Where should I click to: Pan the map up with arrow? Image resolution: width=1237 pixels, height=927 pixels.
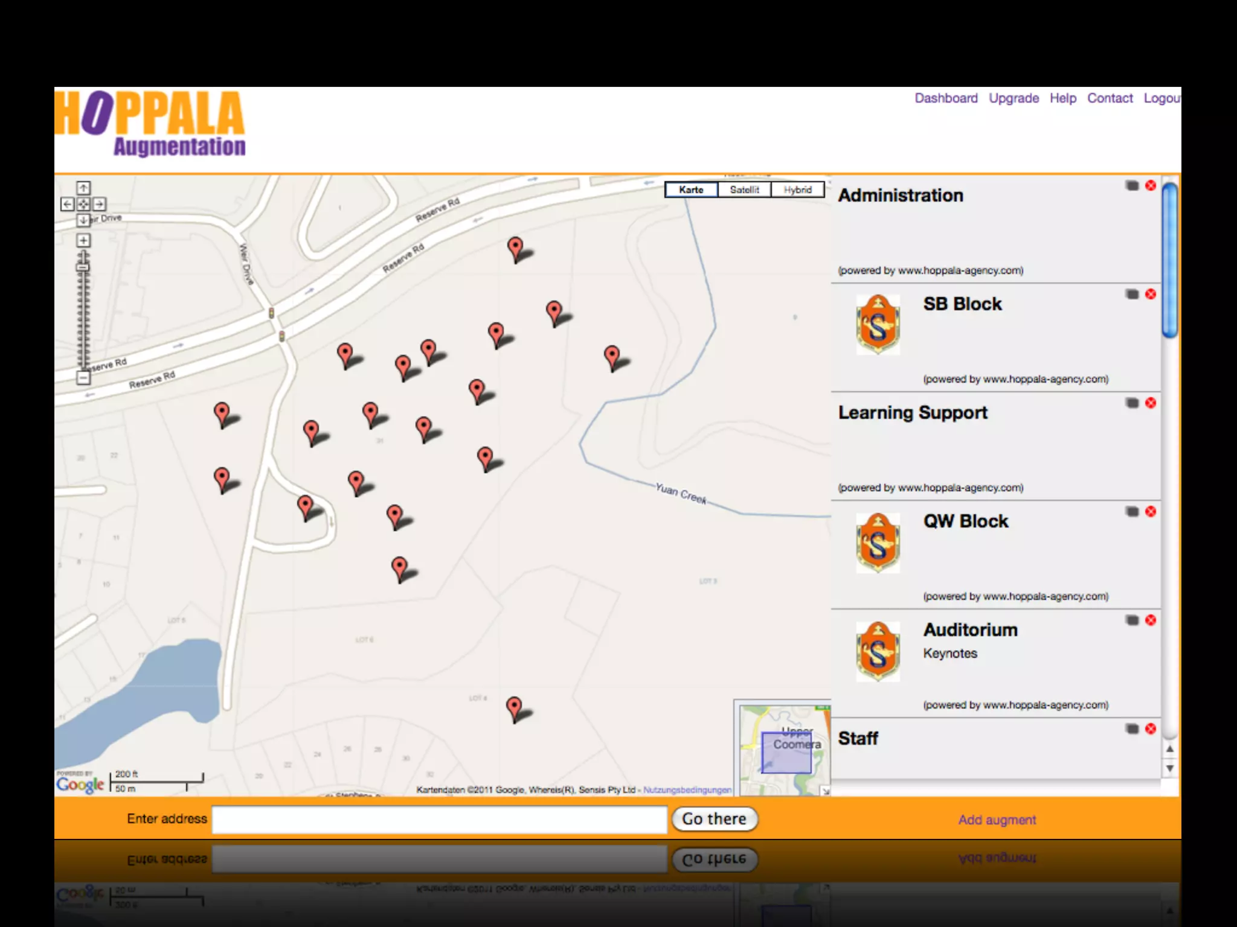(83, 188)
